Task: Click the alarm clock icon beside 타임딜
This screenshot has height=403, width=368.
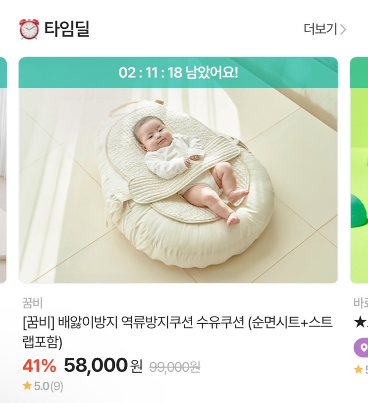Action: (x=28, y=29)
